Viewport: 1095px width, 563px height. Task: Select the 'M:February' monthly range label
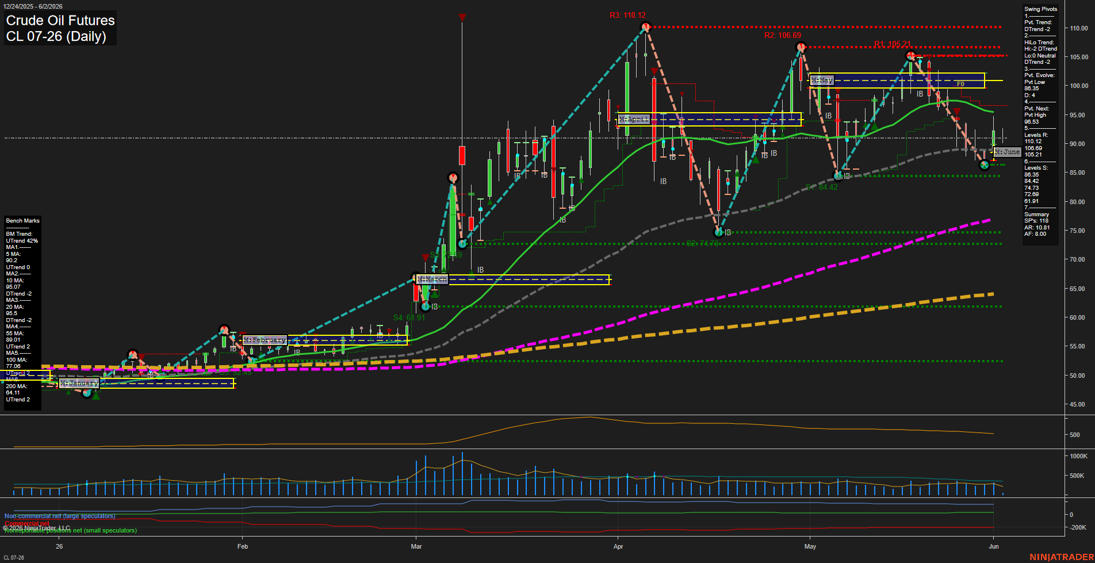[265, 340]
